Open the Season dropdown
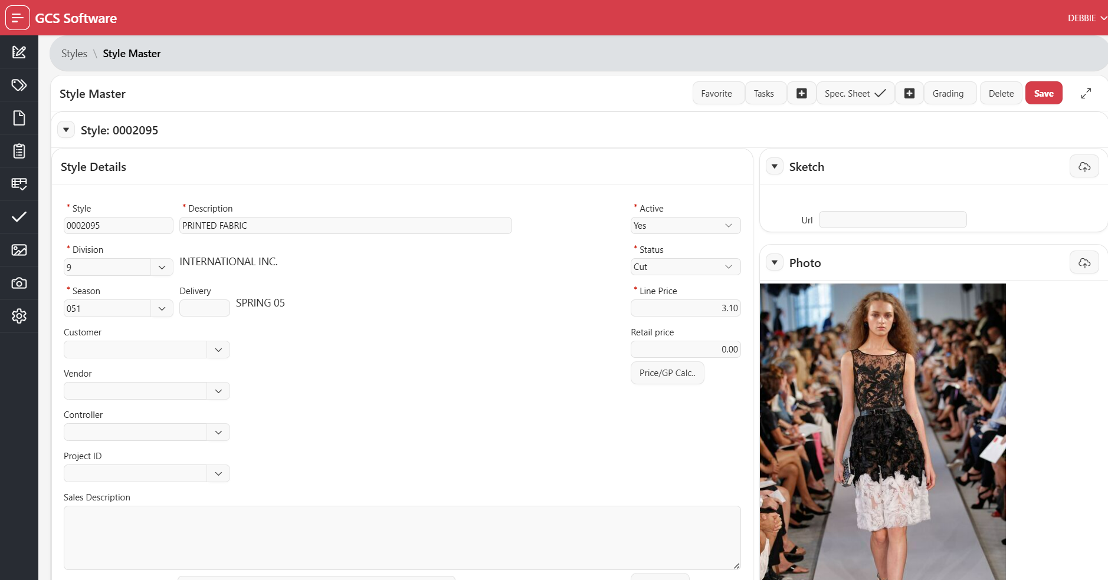 point(162,308)
